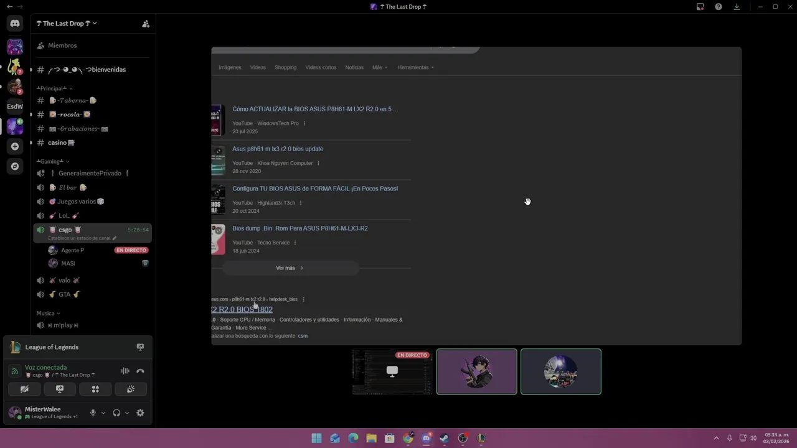Join the LoL voice channel
Viewport: 797px width, 448px height.
click(x=92, y=215)
